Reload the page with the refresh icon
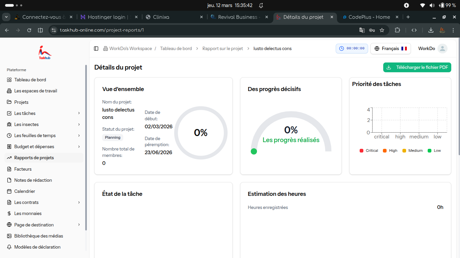This screenshot has width=460, height=258. coord(29,30)
